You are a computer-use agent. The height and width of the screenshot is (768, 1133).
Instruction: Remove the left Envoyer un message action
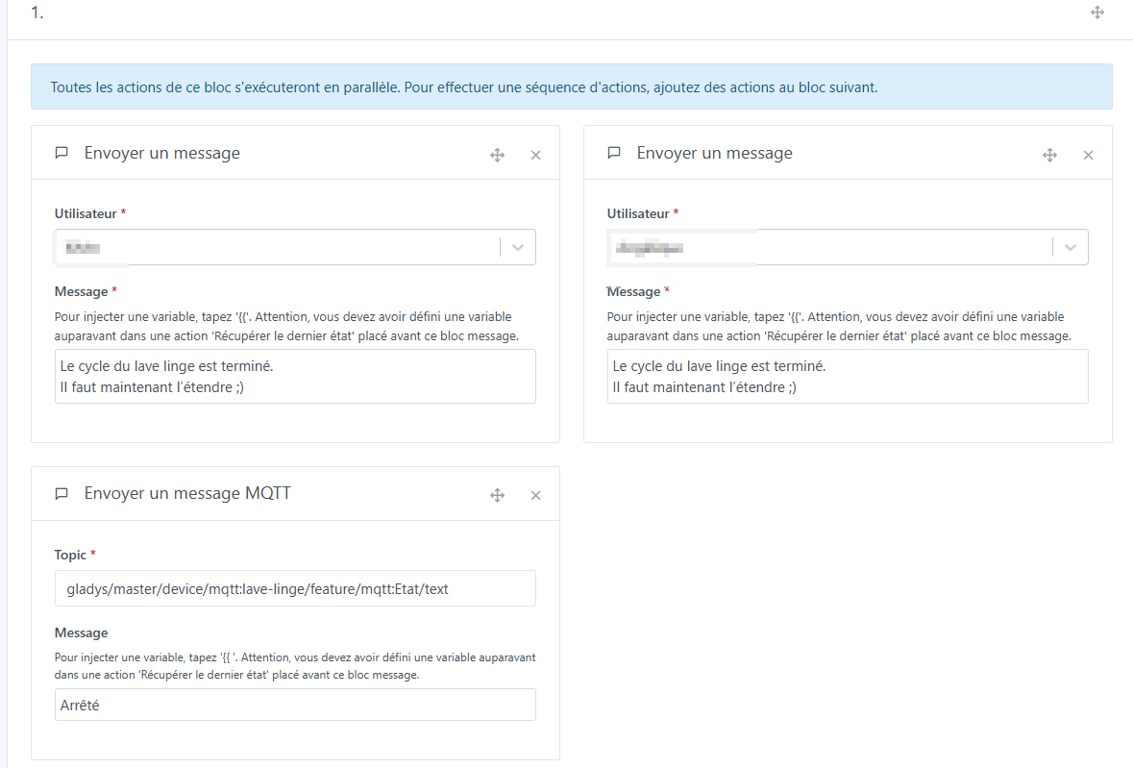[x=536, y=155]
